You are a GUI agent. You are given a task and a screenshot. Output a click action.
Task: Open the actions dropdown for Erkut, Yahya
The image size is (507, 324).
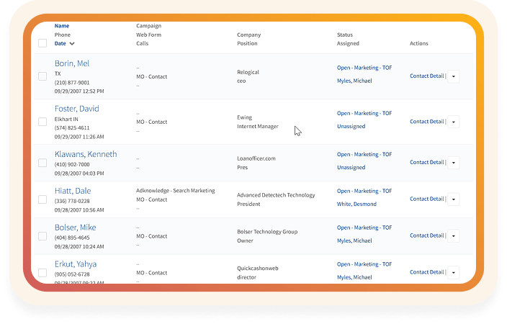tap(453, 273)
